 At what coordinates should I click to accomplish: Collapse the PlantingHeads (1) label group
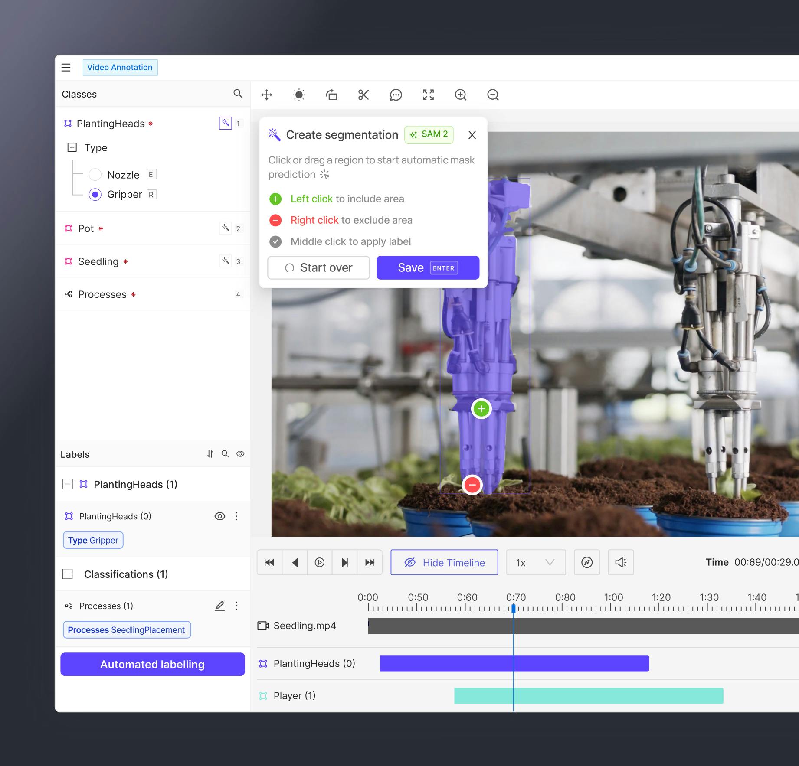point(68,484)
